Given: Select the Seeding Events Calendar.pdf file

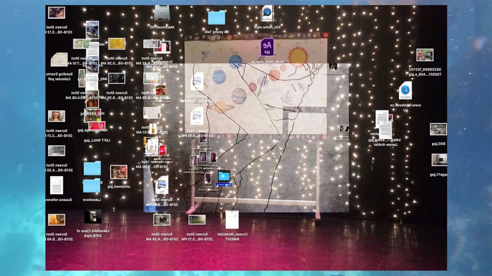Looking at the screenshot, I should tap(59, 60).
